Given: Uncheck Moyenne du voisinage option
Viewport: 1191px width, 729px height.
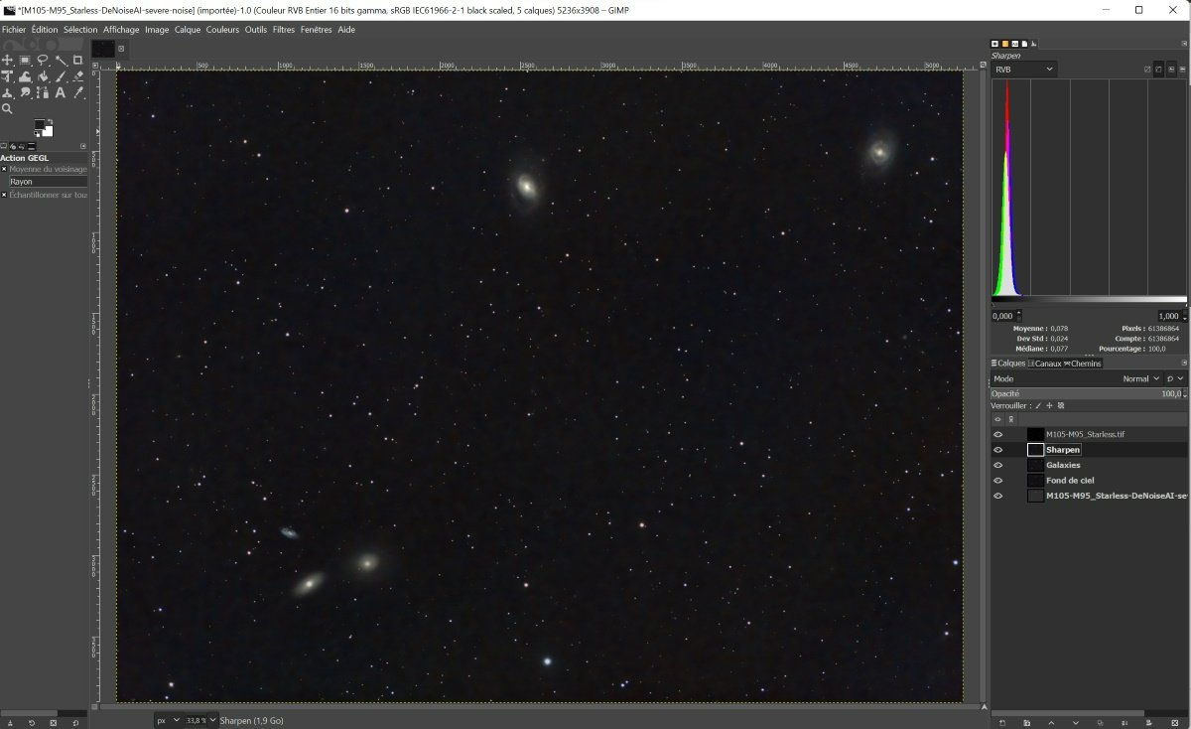Looking at the screenshot, I should point(4,169).
